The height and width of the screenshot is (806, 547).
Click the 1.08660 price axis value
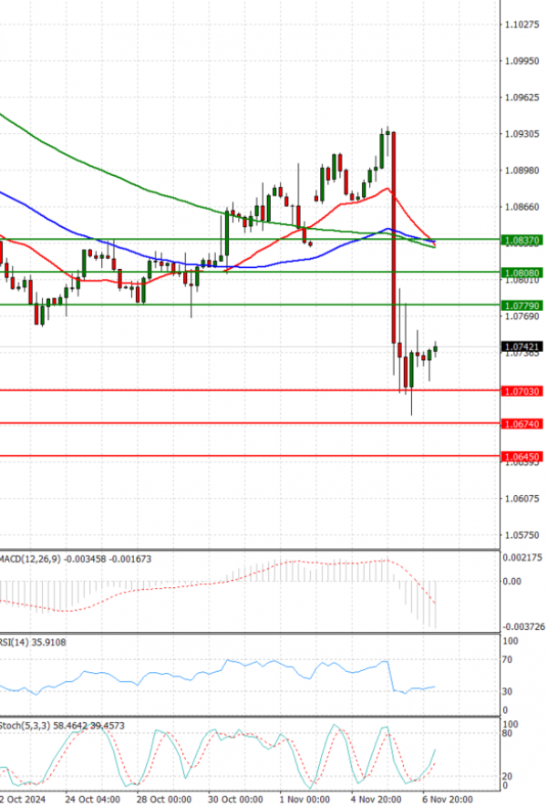pyautogui.click(x=522, y=207)
